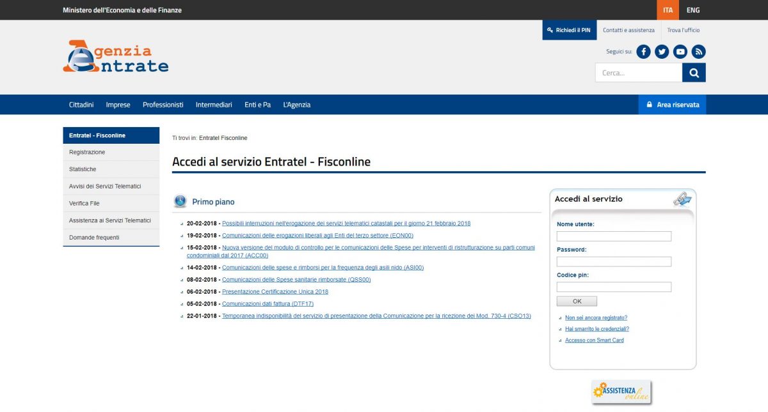The width and height of the screenshot is (768, 412).
Task: Open the Enti e Pa menu
Action: (x=257, y=105)
